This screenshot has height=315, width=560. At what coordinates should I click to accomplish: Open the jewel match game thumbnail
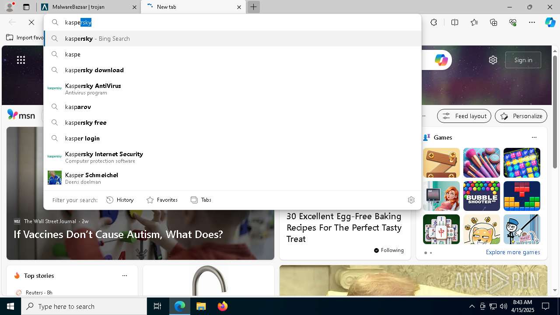[x=522, y=163]
